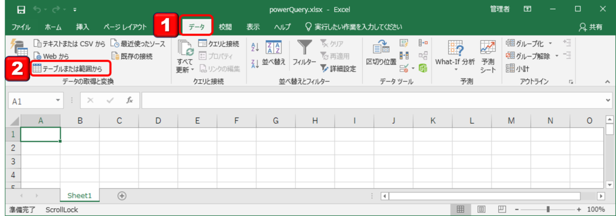Zoom in with the plus button
The width and height of the screenshot is (616, 216).
(x=579, y=209)
